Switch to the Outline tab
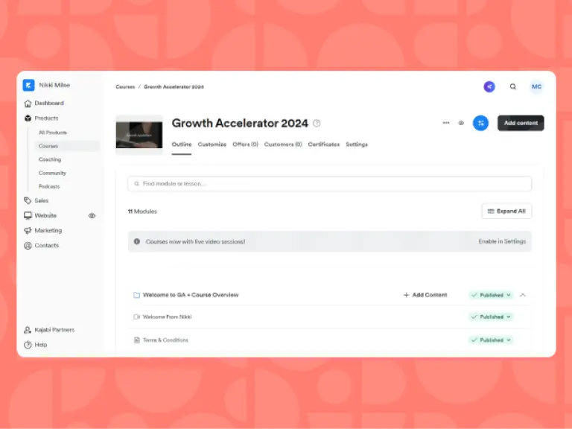 click(x=182, y=144)
